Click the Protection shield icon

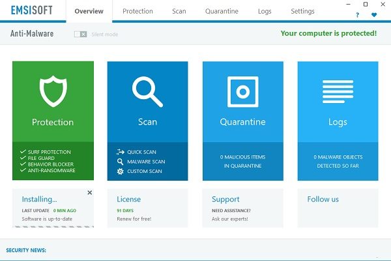click(x=53, y=91)
